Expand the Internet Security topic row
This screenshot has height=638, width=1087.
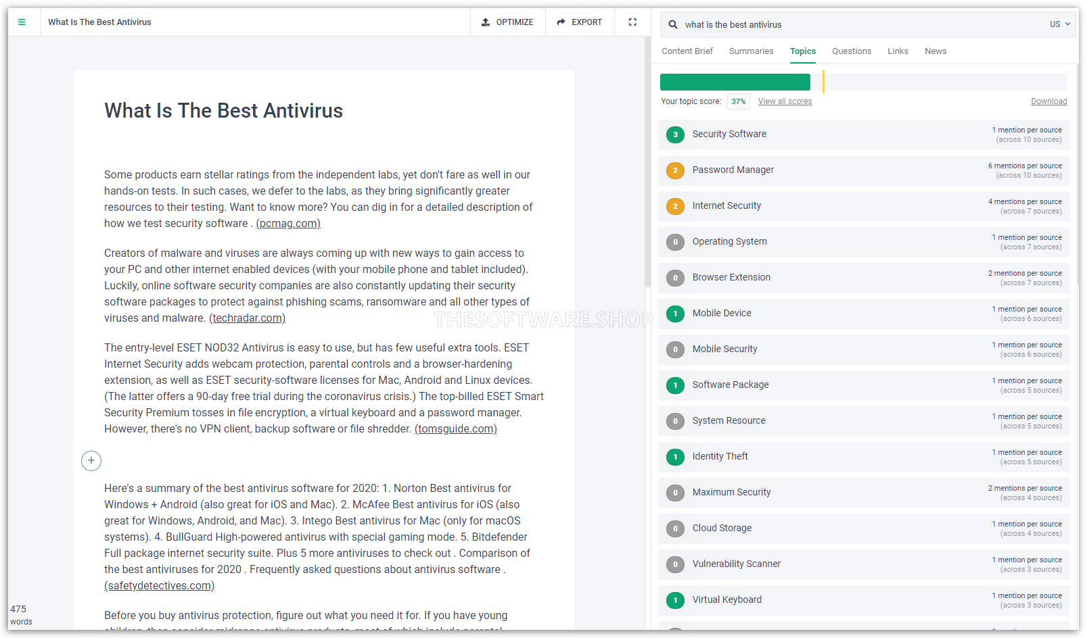(x=863, y=206)
